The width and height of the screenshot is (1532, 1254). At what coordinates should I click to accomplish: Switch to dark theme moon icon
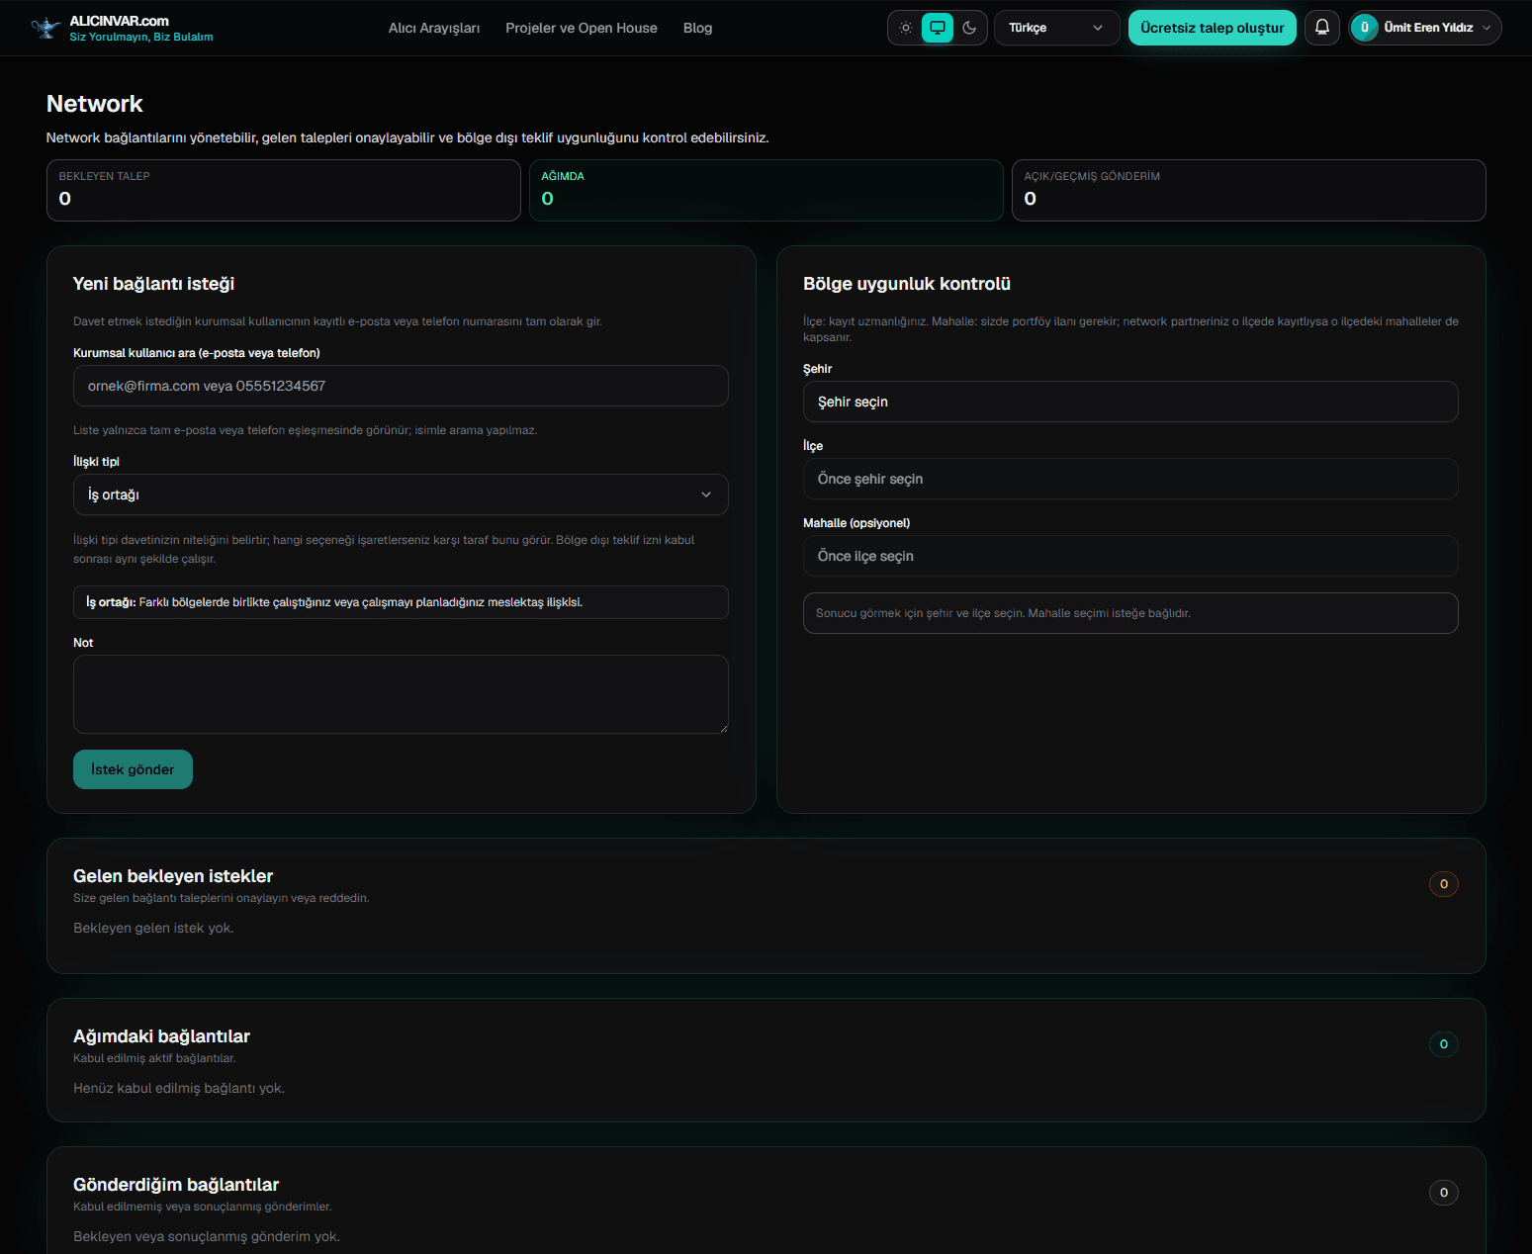pyautogui.click(x=969, y=28)
